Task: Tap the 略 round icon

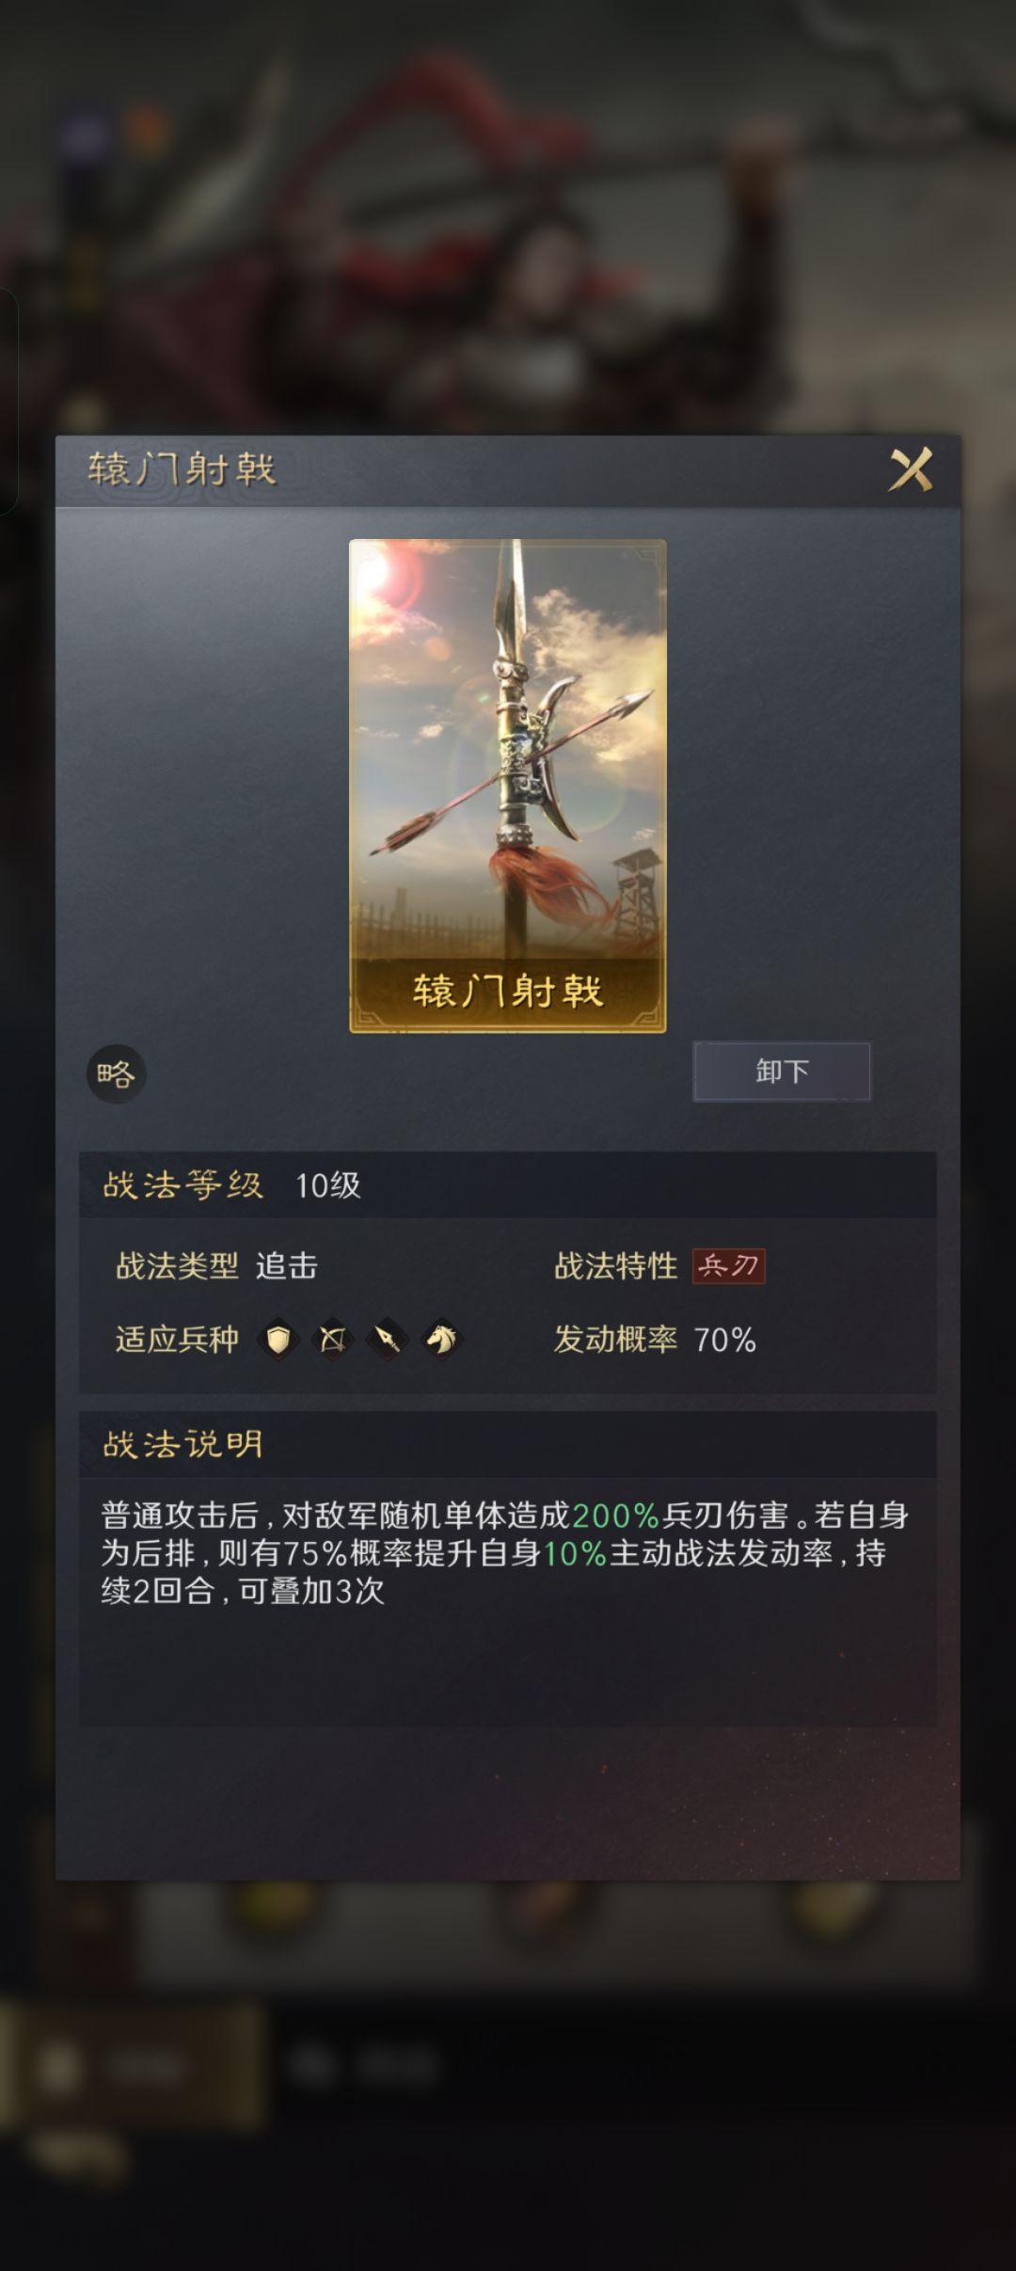Action: (117, 1073)
